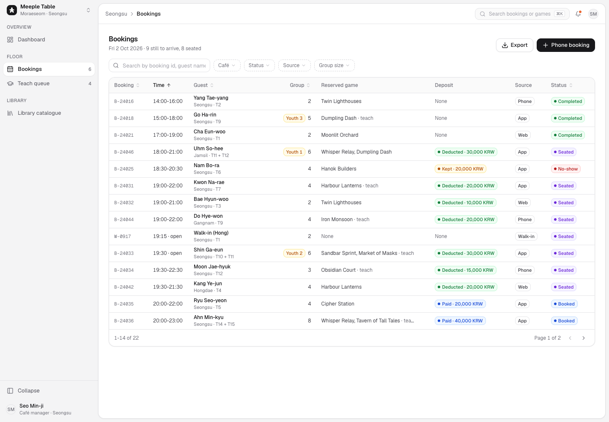The height and width of the screenshot is (422, 609).
Task: Focus the Search by booking id field
Action: pos(159,65)
